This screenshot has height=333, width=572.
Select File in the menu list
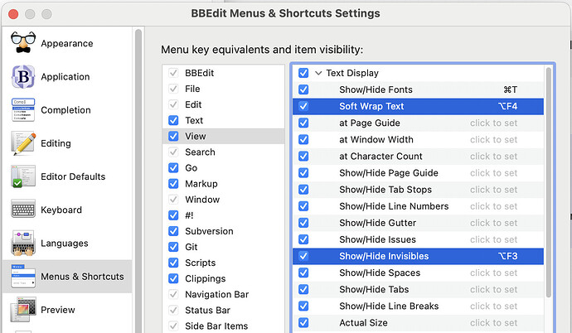223,89
